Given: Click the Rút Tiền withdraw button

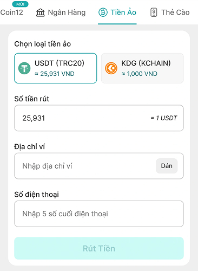Looking at the screenshot, I should coord(99,248).
